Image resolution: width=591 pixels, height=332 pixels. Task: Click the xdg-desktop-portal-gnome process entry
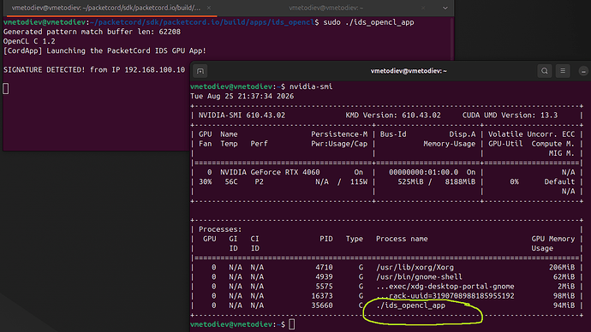click(445, 287)
